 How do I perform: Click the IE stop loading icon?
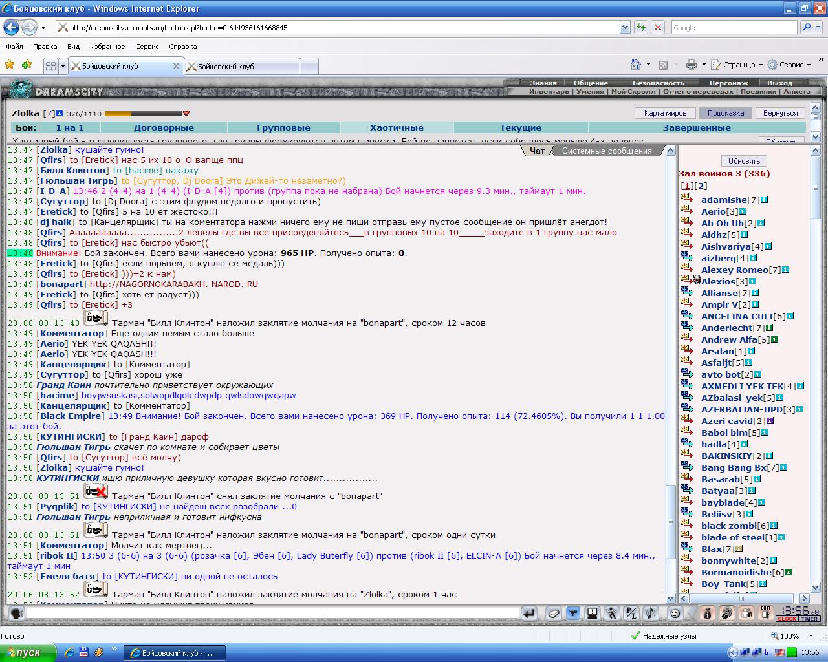(657, 28)
